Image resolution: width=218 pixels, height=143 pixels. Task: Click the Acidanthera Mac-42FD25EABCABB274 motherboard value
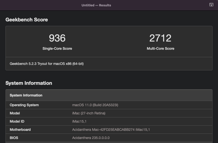pyautogui.click(x=111, y=130)
